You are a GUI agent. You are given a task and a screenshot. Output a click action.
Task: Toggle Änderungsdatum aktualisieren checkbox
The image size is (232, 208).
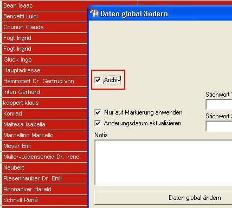[x=98, y=123]
